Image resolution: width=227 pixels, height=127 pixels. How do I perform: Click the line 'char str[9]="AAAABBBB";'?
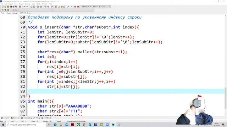65,106
